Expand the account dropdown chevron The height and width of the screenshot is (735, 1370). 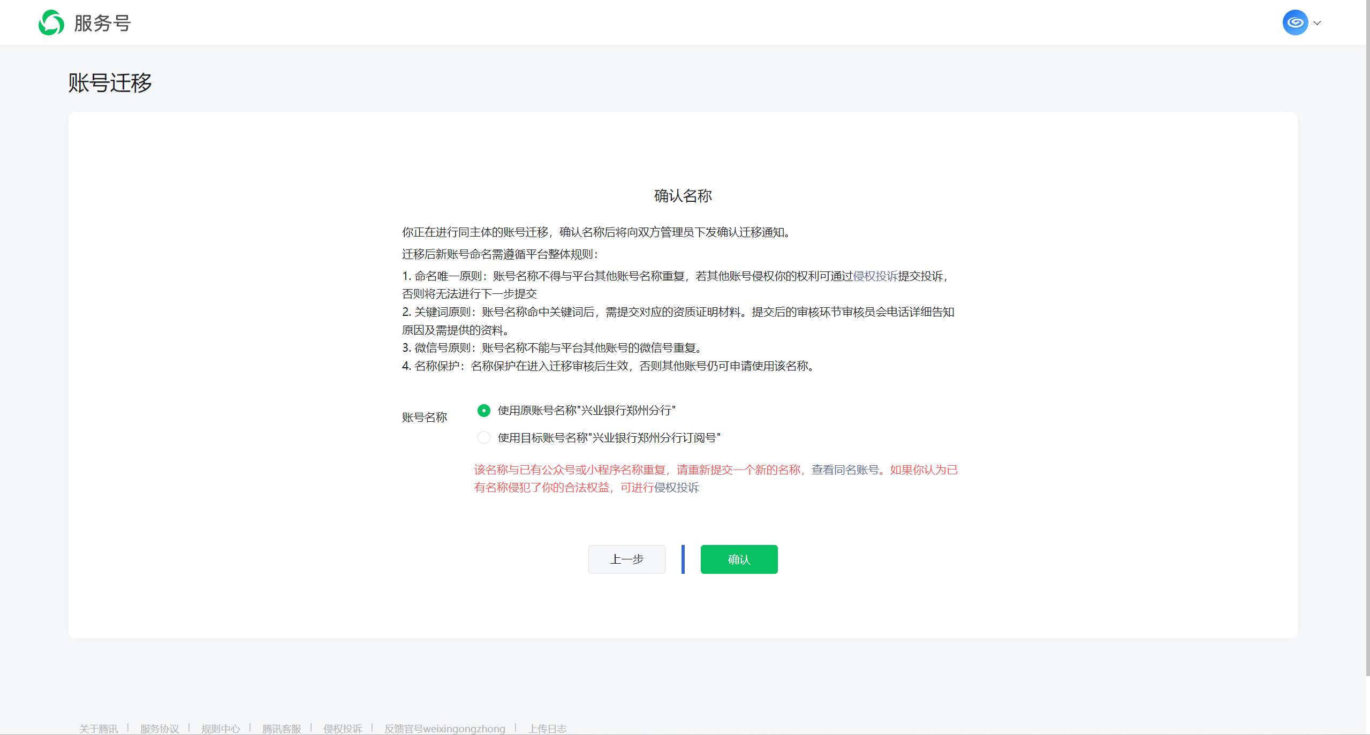(1318, 23)
